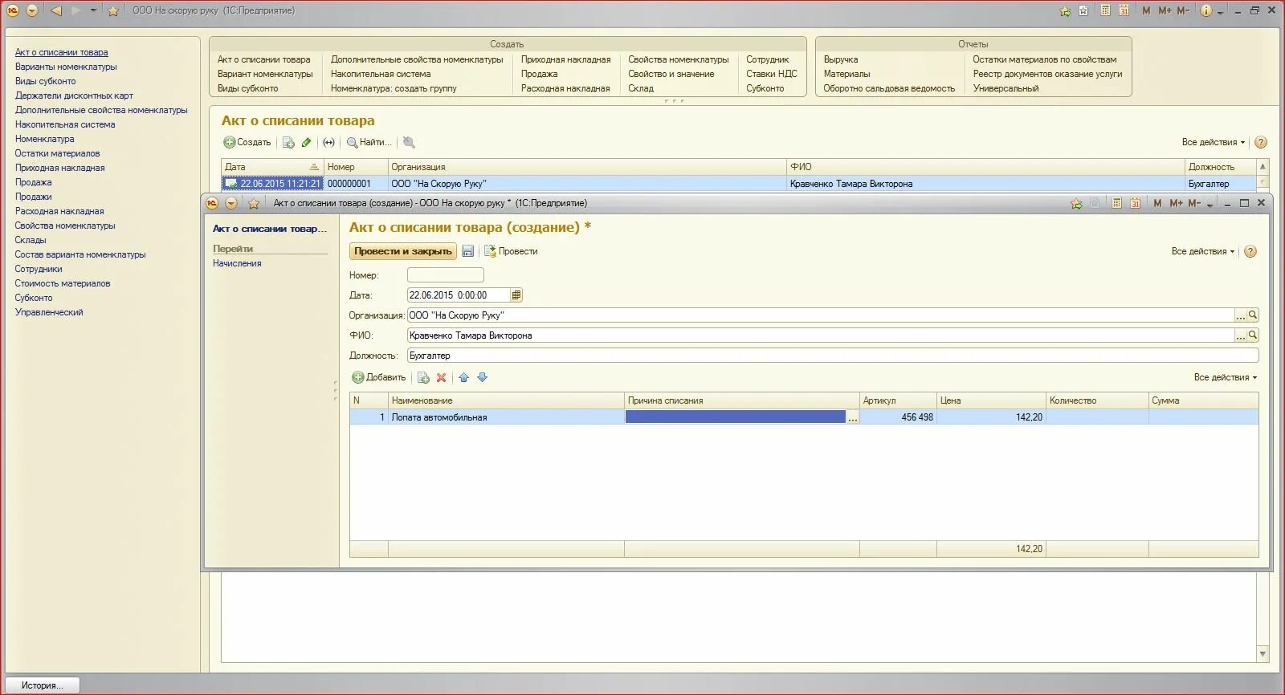
Task: Open Все действия menu in creation form
Action: click(x=1202, y=251)
